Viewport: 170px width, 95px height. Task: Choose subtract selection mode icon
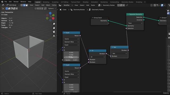click(x=12, y=8)
